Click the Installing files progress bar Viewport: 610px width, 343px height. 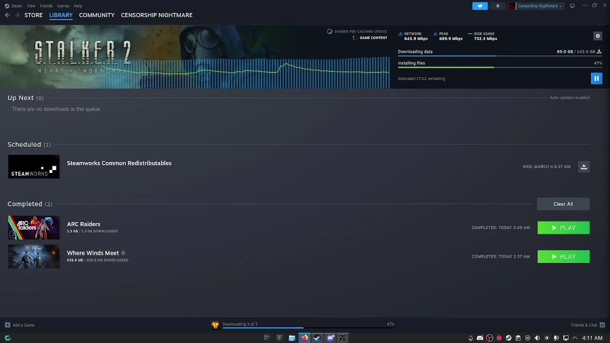[x=500, y=68]
